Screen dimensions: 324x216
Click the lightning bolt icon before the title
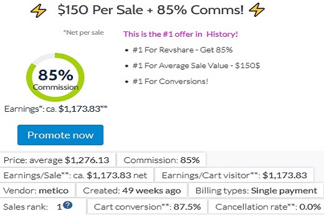pos(38,10)
